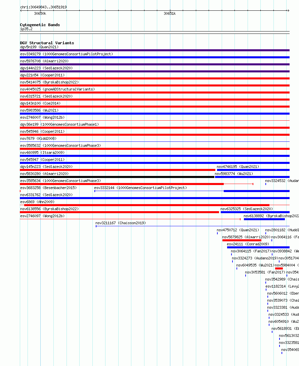Viewport: 299px width, 366px height.
Task: Open dgv145n223 (Sedlazeck2020) variant
Action: 46,166
